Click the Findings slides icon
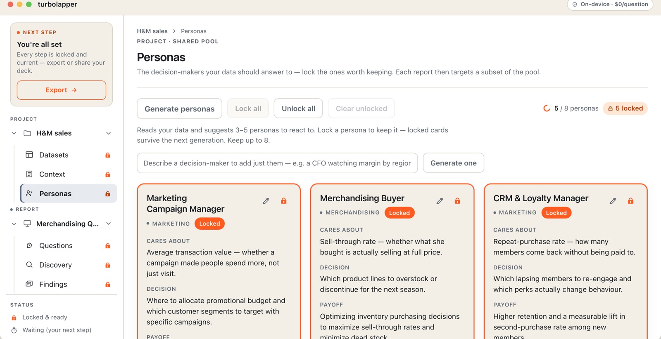The image size is (661, 339). click(x=29, y=284)
